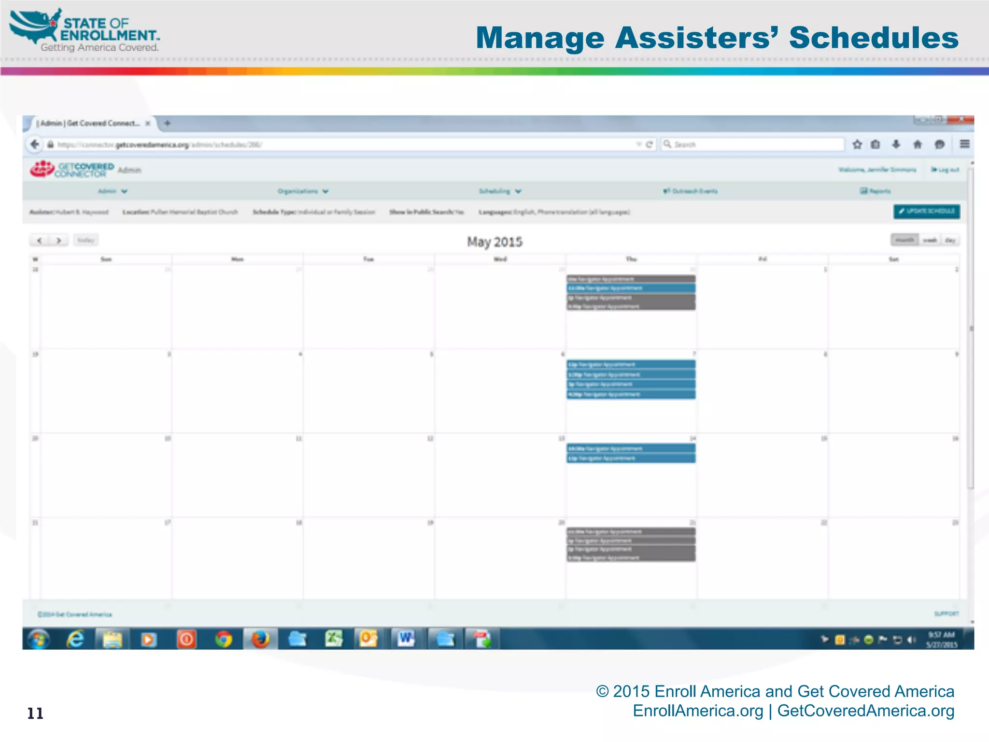Click the Get Covered Connector logo
This screenshot has height=742, width=989.
[72, 169]
